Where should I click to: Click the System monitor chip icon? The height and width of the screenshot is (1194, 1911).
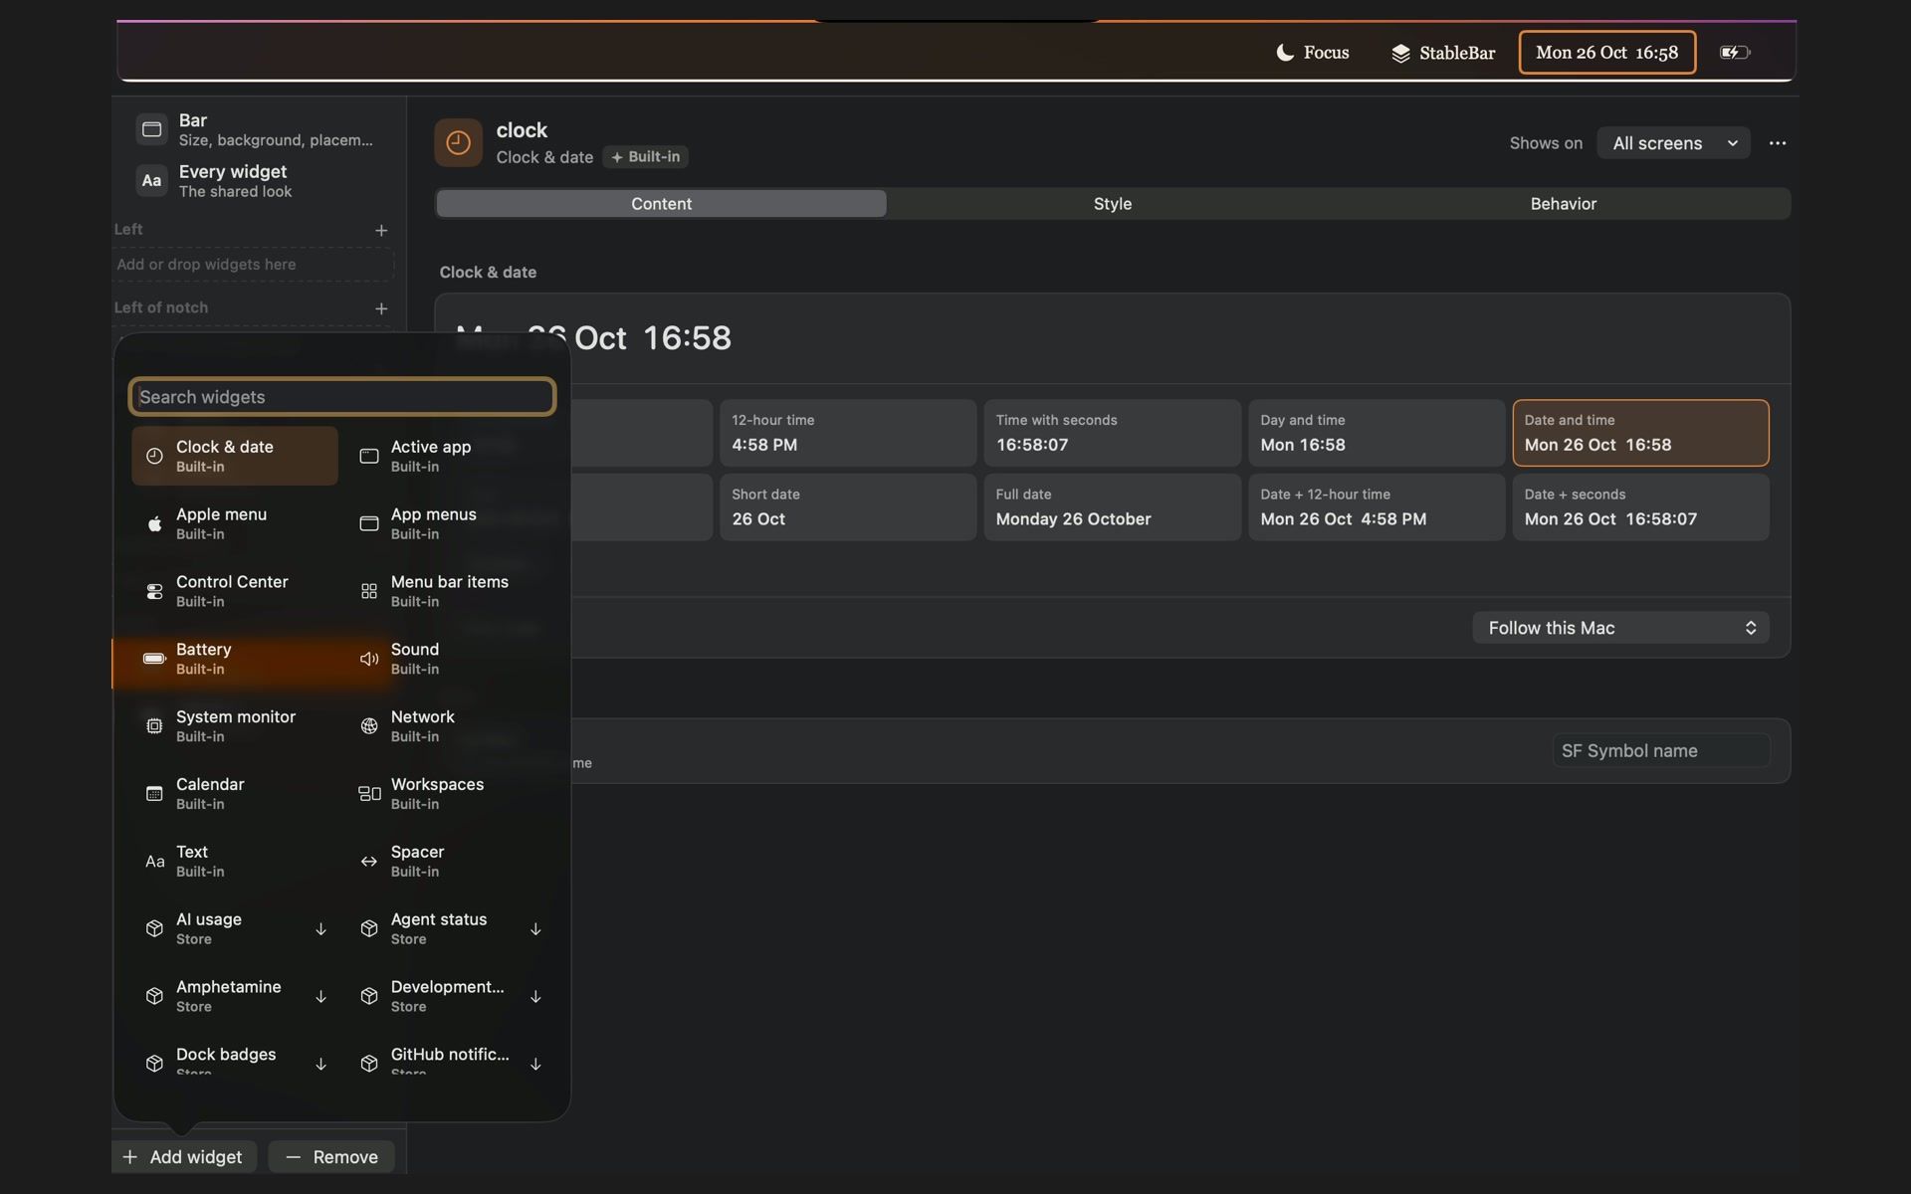click(154, 726)
